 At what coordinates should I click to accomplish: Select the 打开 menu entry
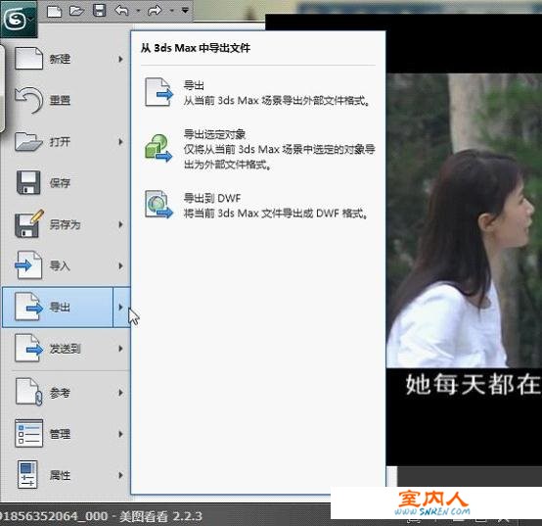(66, 141)
